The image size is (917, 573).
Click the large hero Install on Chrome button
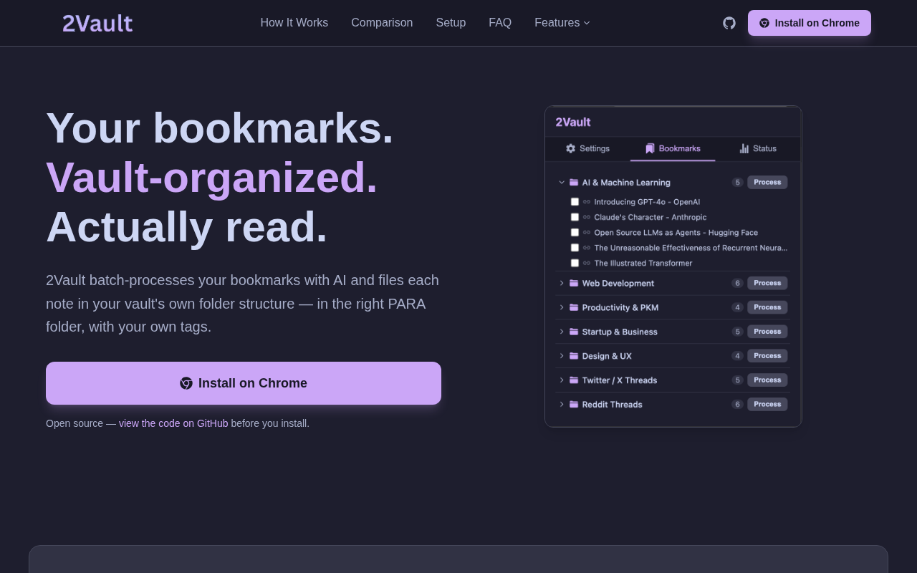[244, 383]
